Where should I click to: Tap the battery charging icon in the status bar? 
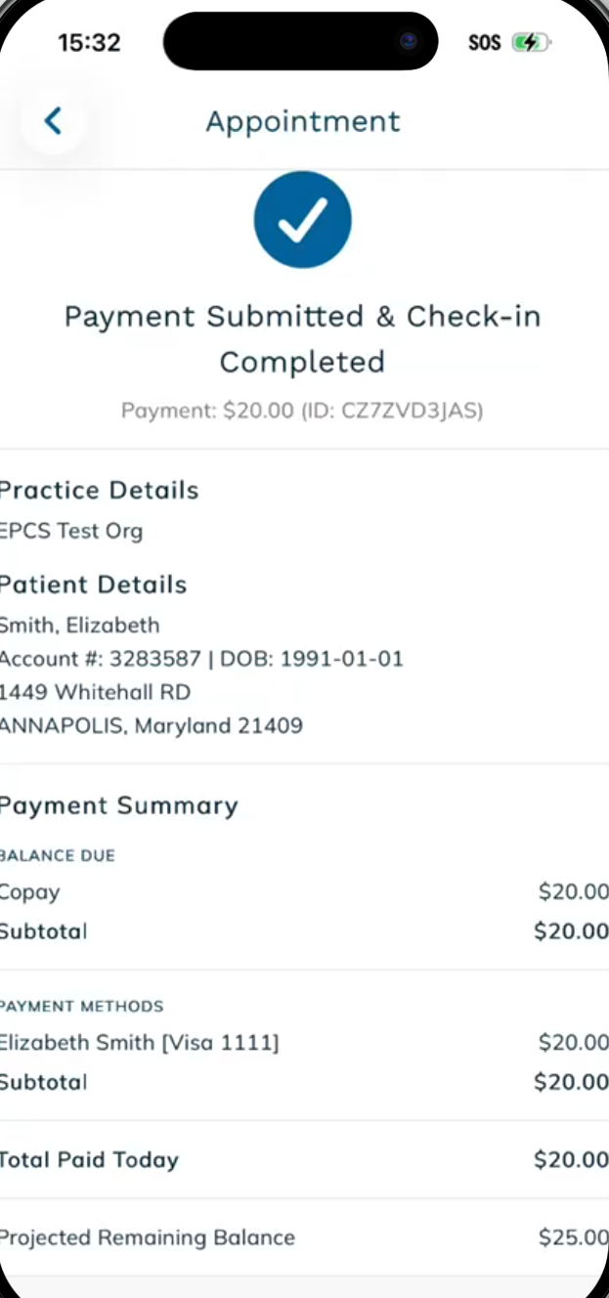(532, 42)
